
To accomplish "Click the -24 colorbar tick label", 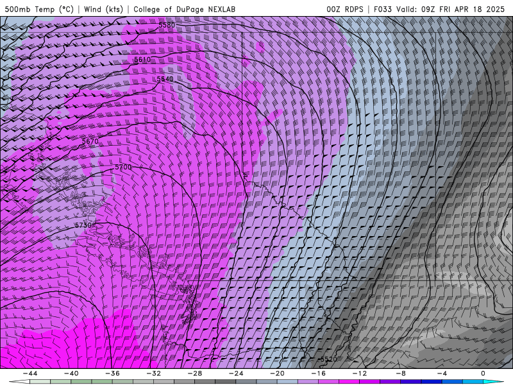I will click(x=236, y=373).
